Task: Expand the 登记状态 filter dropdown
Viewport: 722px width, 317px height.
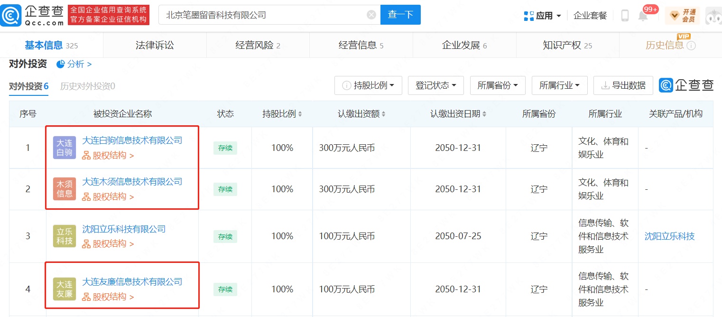Action: pos(435,85)
